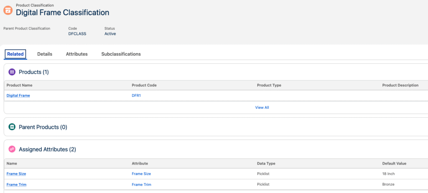
Task: Click the purple Products section icon
Action: (12, 72)
